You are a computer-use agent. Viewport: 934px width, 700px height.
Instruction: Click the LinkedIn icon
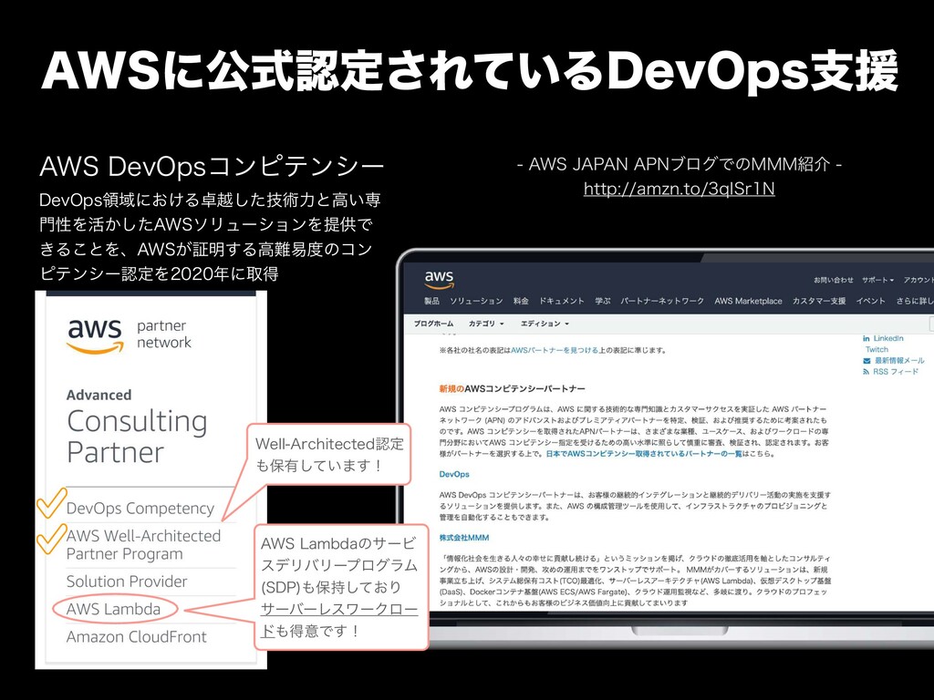tap(867, 338)
